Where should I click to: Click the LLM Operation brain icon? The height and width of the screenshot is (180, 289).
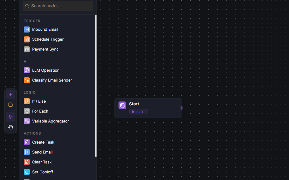point(27,70)
